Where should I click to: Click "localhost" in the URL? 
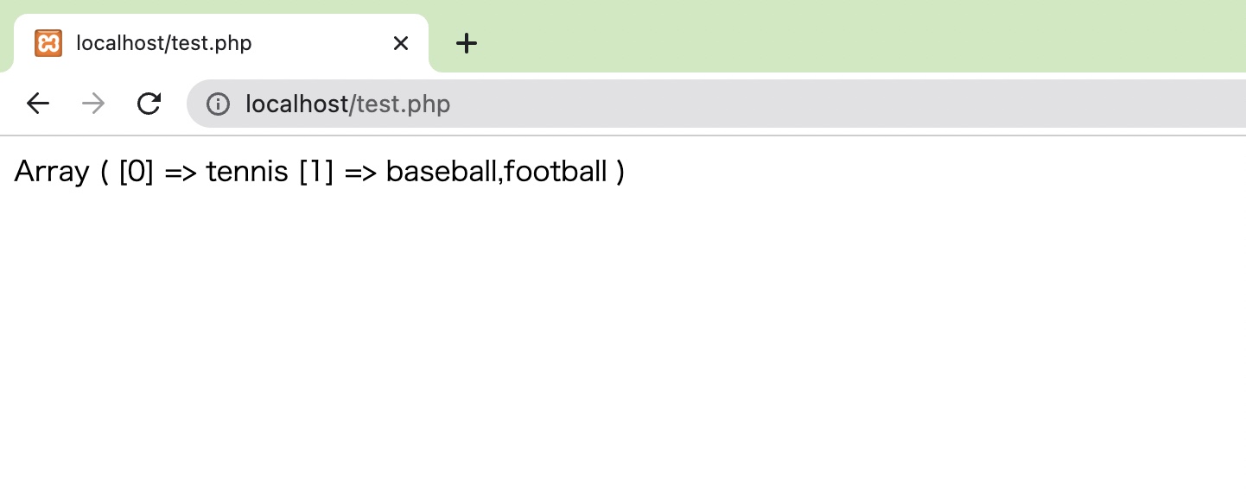pyautogui.click(x=296, y=104)
